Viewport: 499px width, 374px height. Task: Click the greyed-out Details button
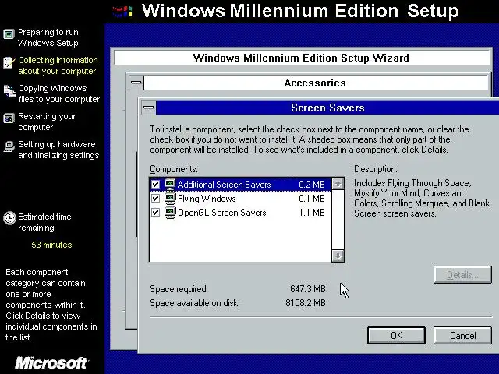coord(462,275)
